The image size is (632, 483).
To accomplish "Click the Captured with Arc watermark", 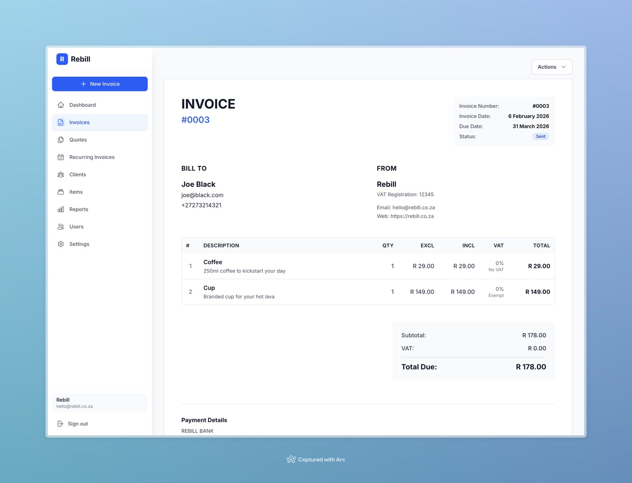I will (x=316, y=459).
